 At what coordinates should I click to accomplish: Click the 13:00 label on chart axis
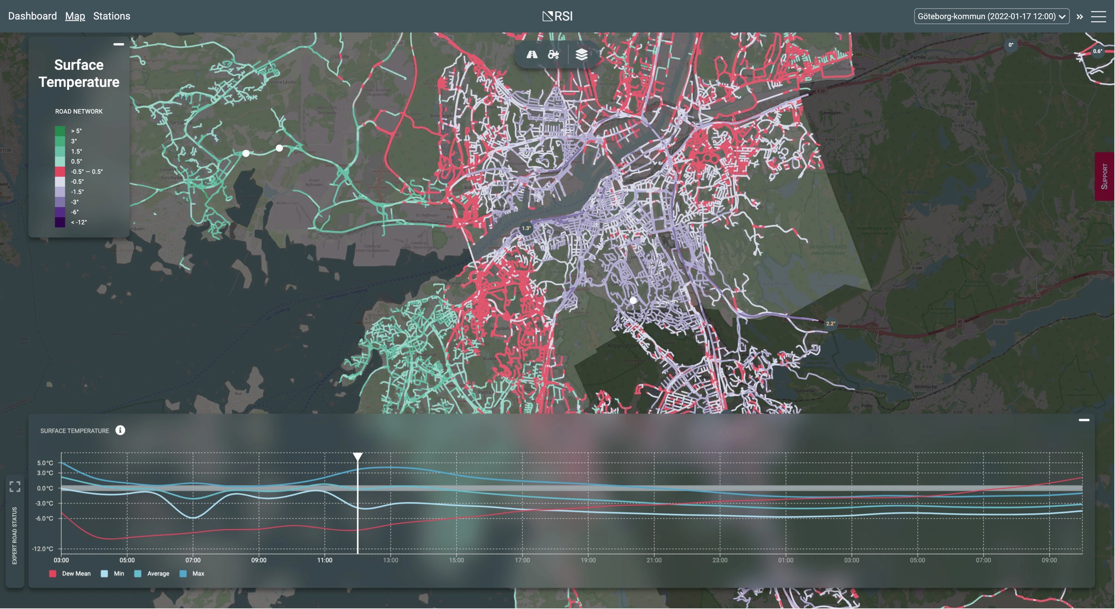(x=390, y=560)
